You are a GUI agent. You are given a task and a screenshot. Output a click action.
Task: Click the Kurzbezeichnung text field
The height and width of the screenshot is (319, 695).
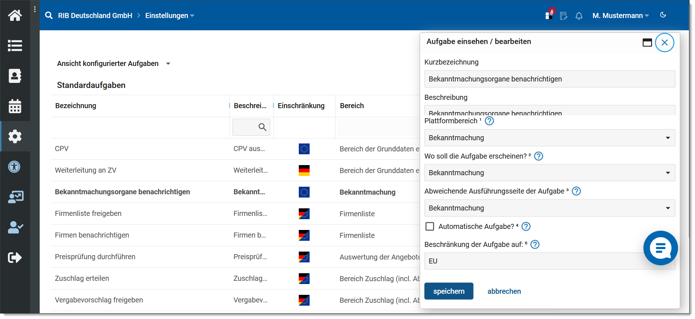coord(549,79)
